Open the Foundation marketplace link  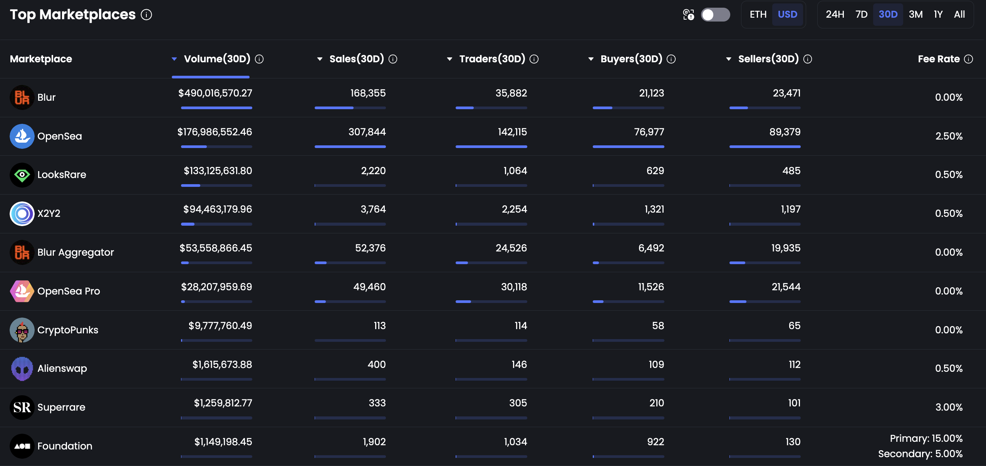tap(65, 446)
